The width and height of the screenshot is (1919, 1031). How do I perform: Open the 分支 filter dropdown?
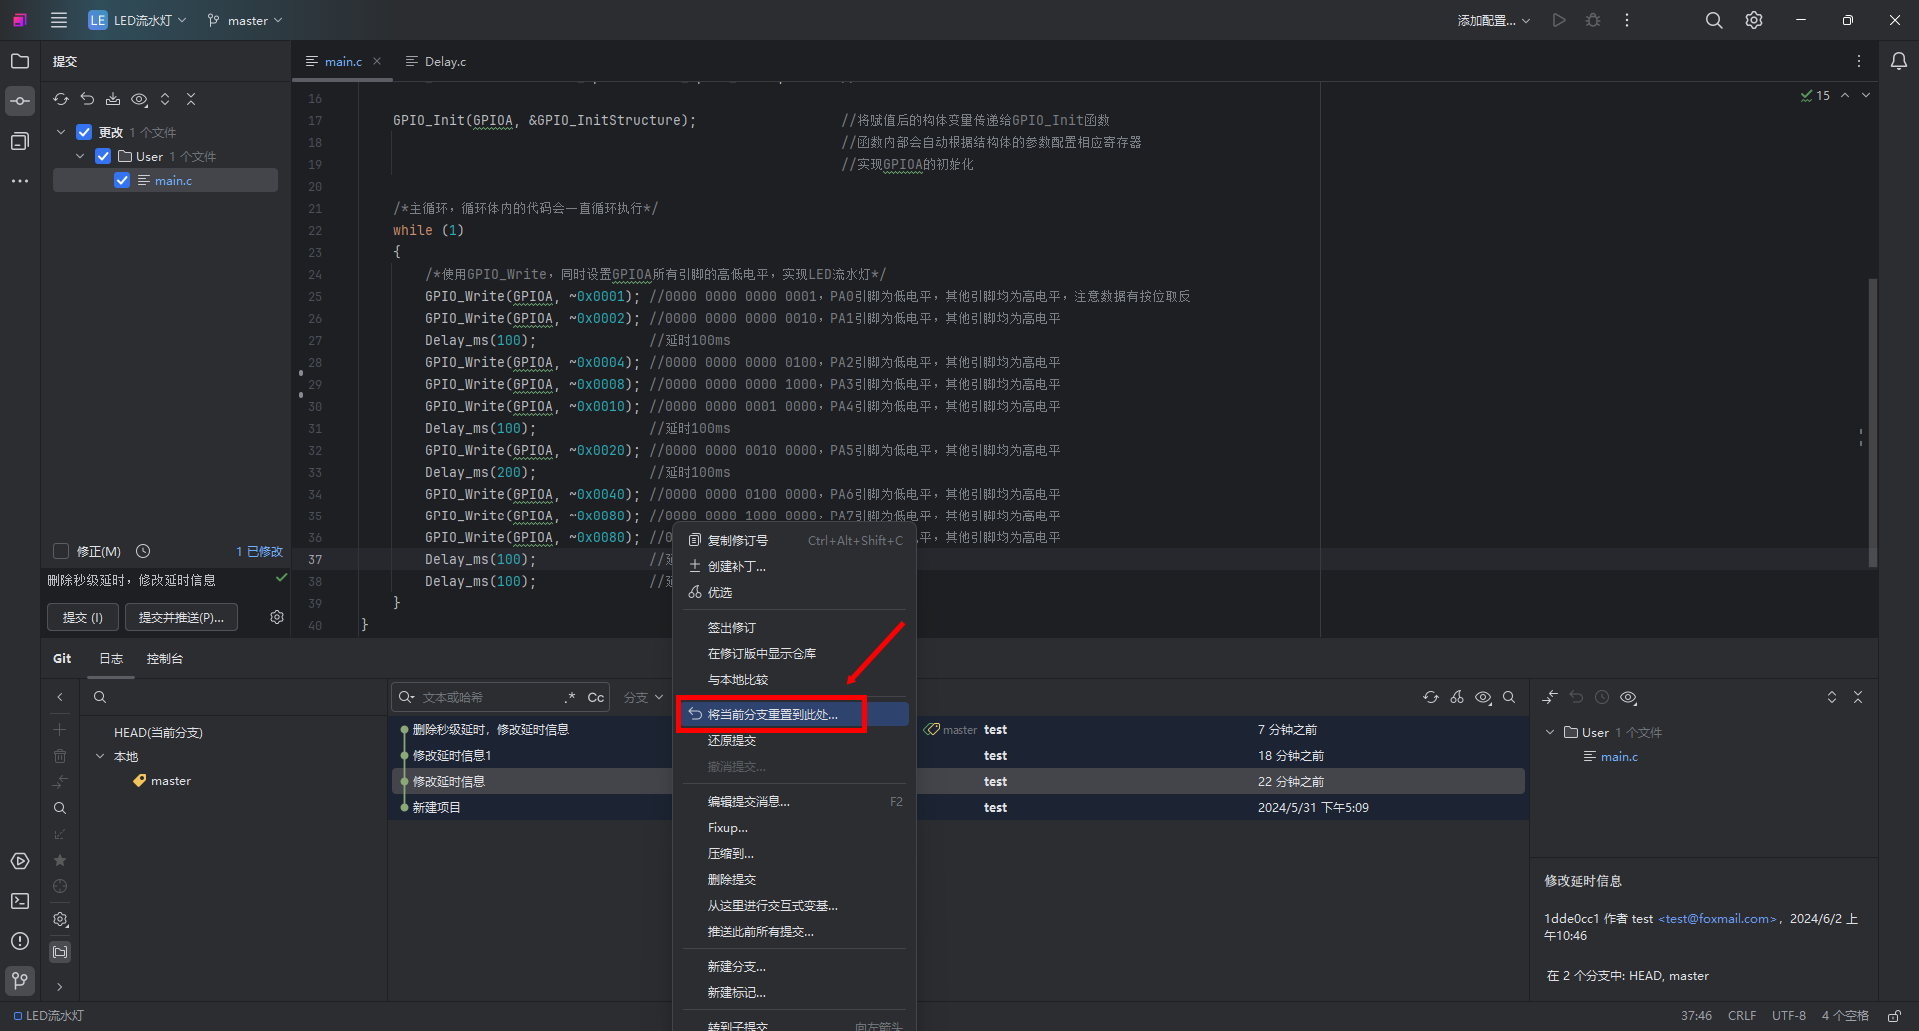click(x=643, y=697)
